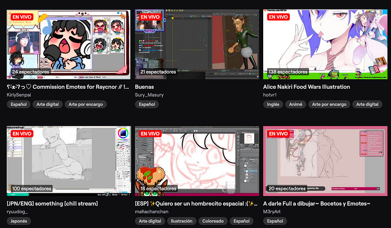Select the Ilustración tag under mafiachanchan

coord(182,221)
